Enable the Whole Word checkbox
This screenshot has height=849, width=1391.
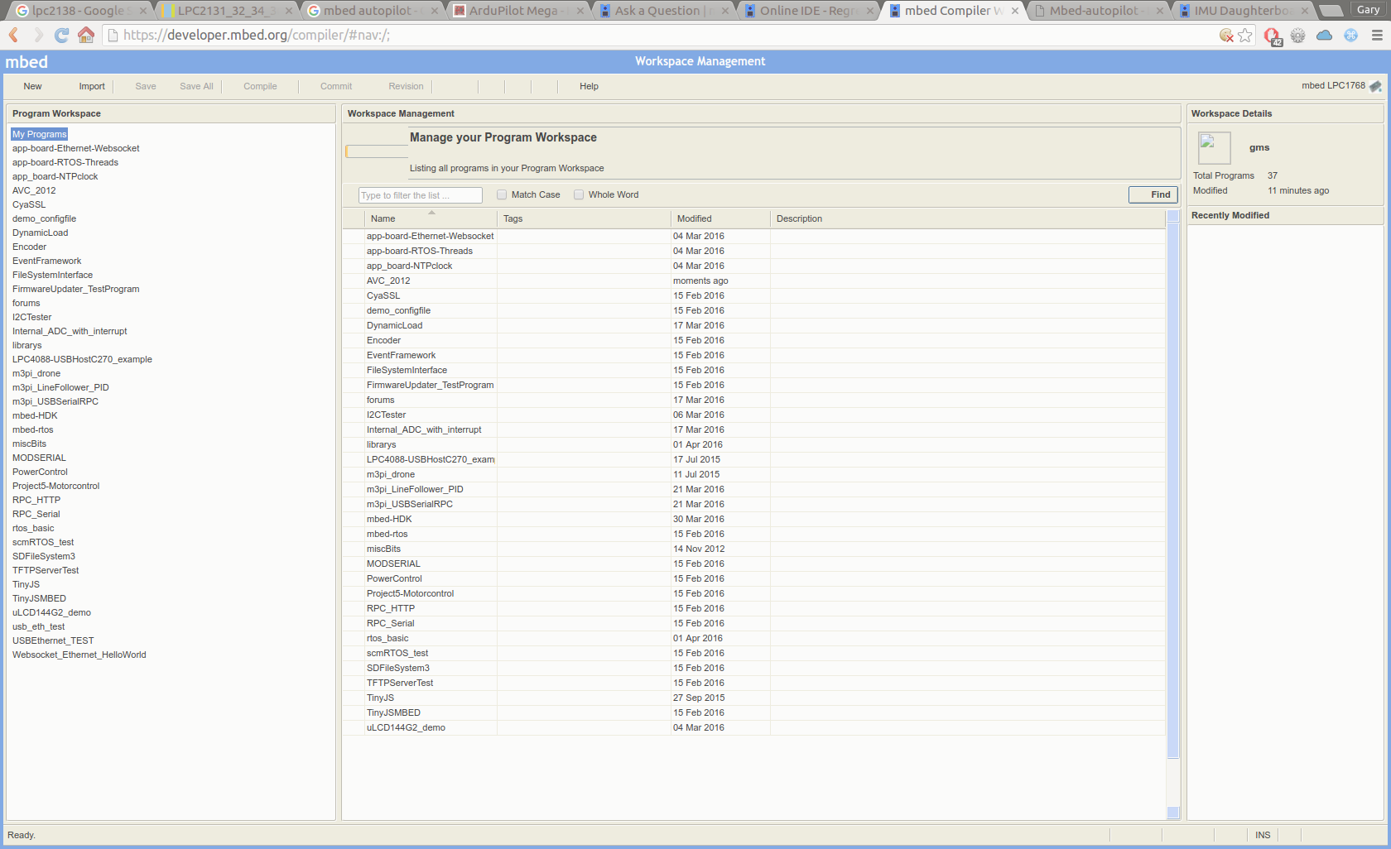pos(579,194)
